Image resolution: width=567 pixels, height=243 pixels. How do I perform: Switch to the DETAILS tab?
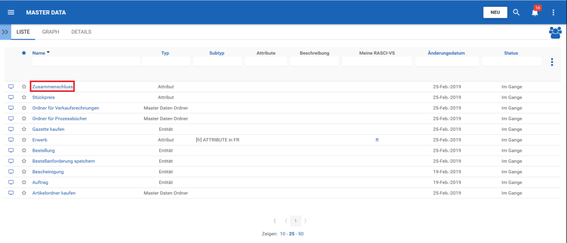(81, 32)
